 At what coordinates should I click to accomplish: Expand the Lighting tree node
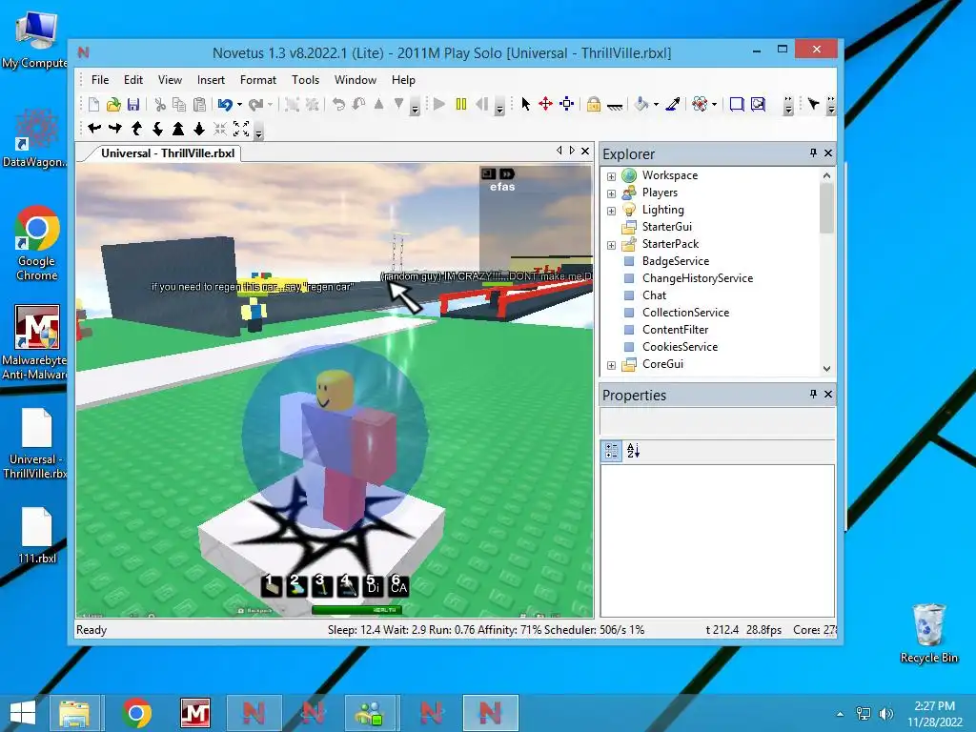click(x=611, y=211)
